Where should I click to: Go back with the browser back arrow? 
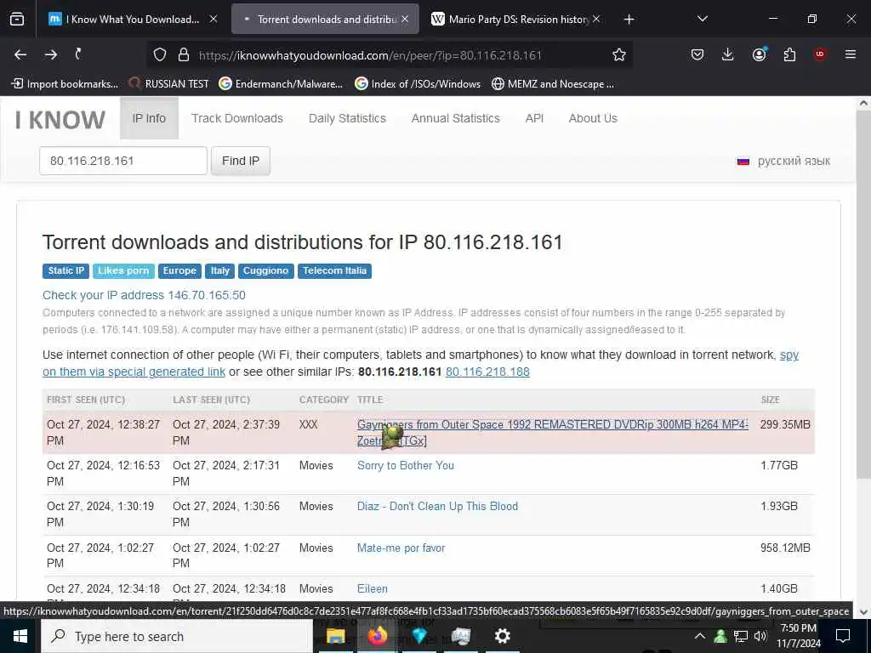20,54
